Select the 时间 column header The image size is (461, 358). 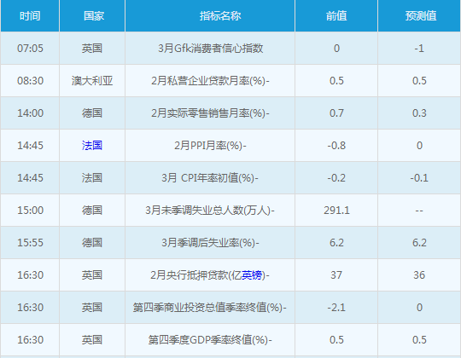click(x=30, y=16)
